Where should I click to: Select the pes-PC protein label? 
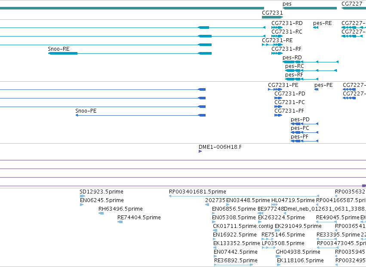click(300, 129)
